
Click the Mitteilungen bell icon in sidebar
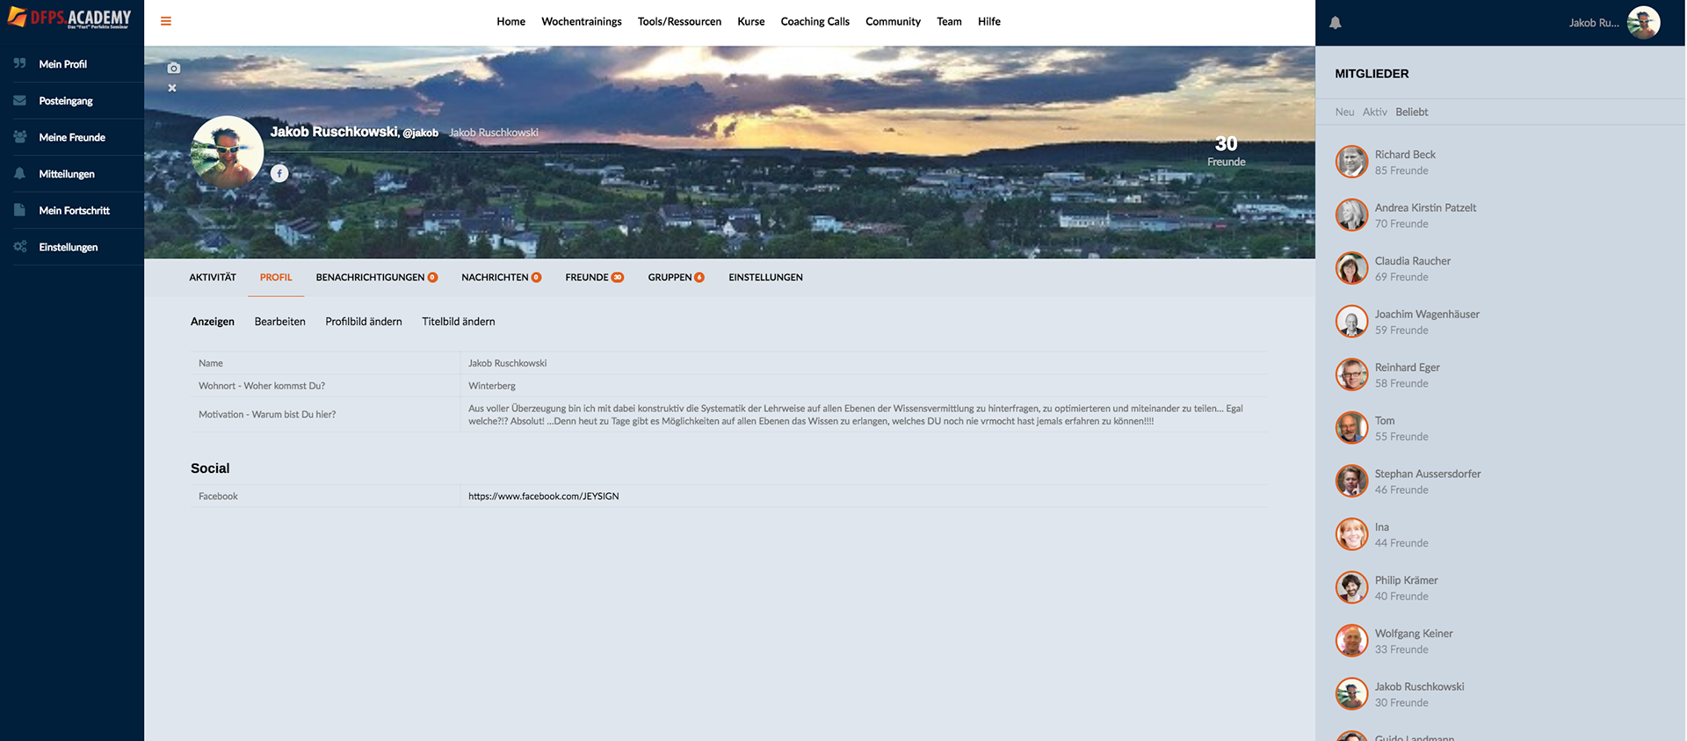click(x=19, y=173)
